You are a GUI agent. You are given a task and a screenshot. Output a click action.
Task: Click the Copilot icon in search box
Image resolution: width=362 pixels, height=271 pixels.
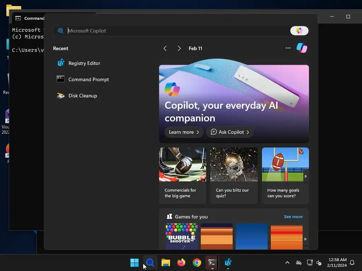299,31
